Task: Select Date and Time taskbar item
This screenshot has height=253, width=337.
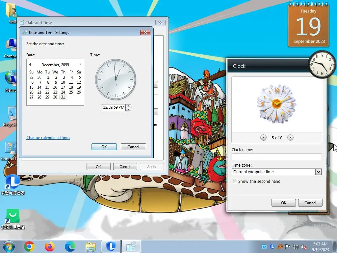Action: point(131,246)
